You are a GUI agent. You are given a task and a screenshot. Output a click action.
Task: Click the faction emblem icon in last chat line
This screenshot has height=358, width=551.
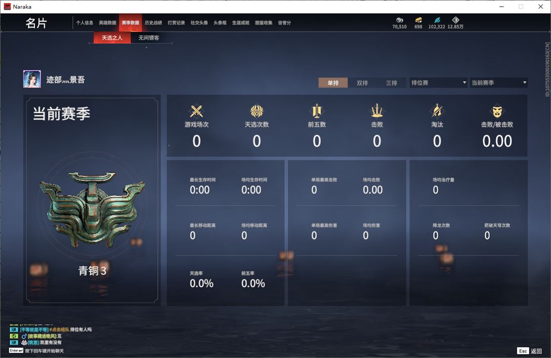(x=24, y=342)
